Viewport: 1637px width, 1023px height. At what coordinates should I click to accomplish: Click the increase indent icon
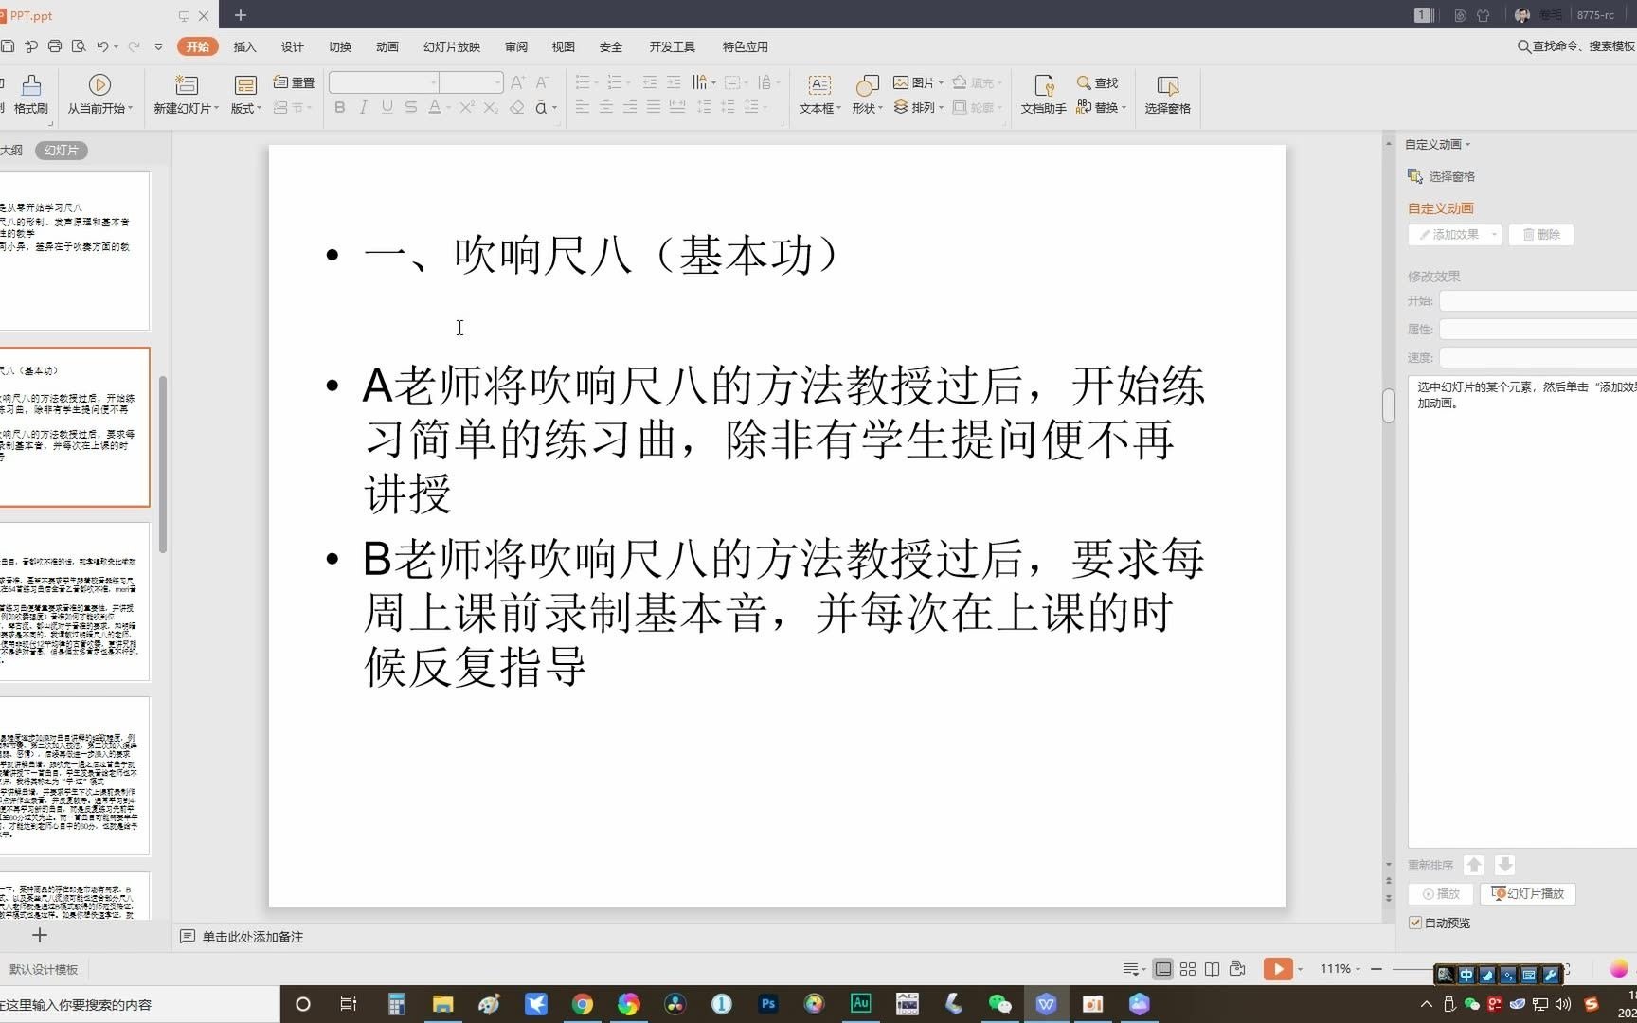point(674,82)
